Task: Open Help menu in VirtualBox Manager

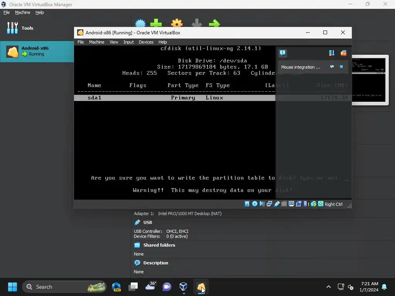Action: tap(40, 12)
